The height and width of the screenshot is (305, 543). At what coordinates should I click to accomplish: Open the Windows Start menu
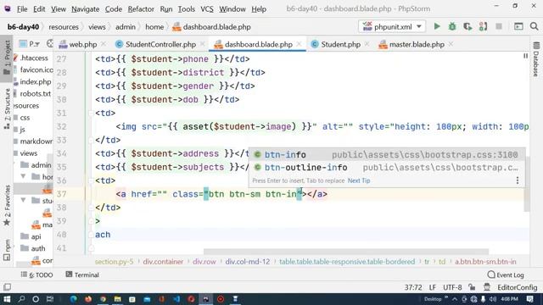click(7, 299)
